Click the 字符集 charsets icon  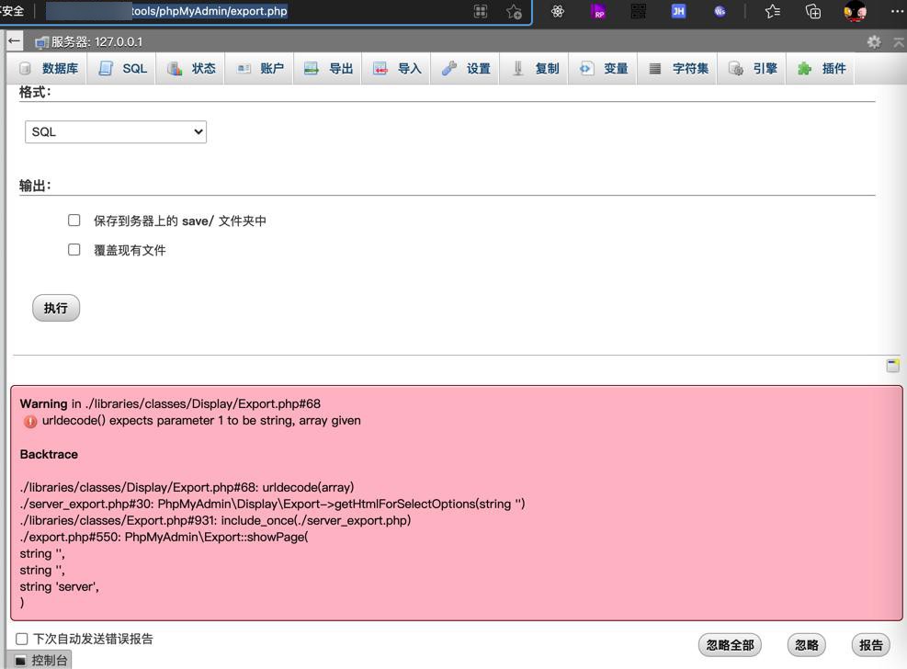coord(655,68)
